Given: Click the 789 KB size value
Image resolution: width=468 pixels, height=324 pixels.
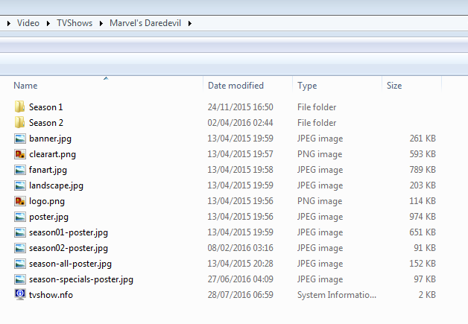Looking at the screenshot, I should point(423,170).
